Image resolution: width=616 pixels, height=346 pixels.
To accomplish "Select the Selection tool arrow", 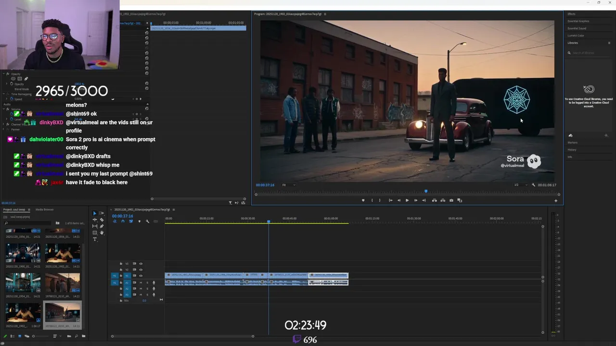I will [95, 213].
